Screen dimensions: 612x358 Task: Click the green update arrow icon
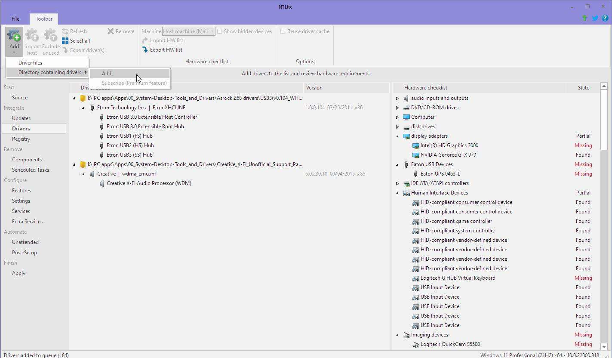[584, 18]
